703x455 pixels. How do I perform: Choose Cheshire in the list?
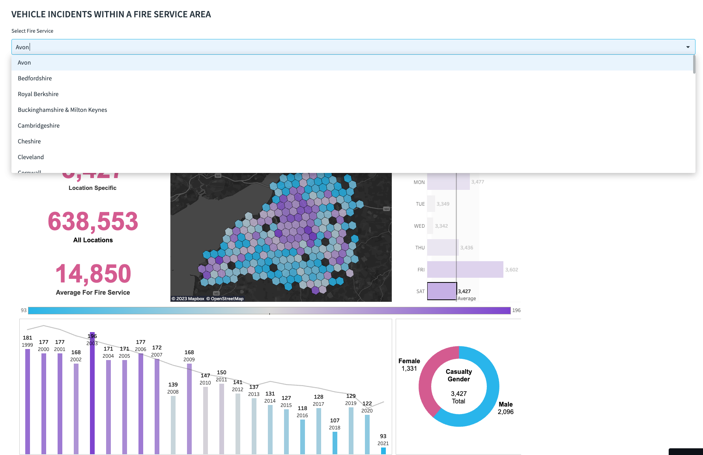[x=29, y=141]
